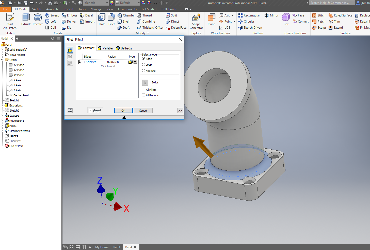The width and height of the screenshot is (370, 250).
Task: Open the appearance color wheel
Action: [x=112, y=3]
